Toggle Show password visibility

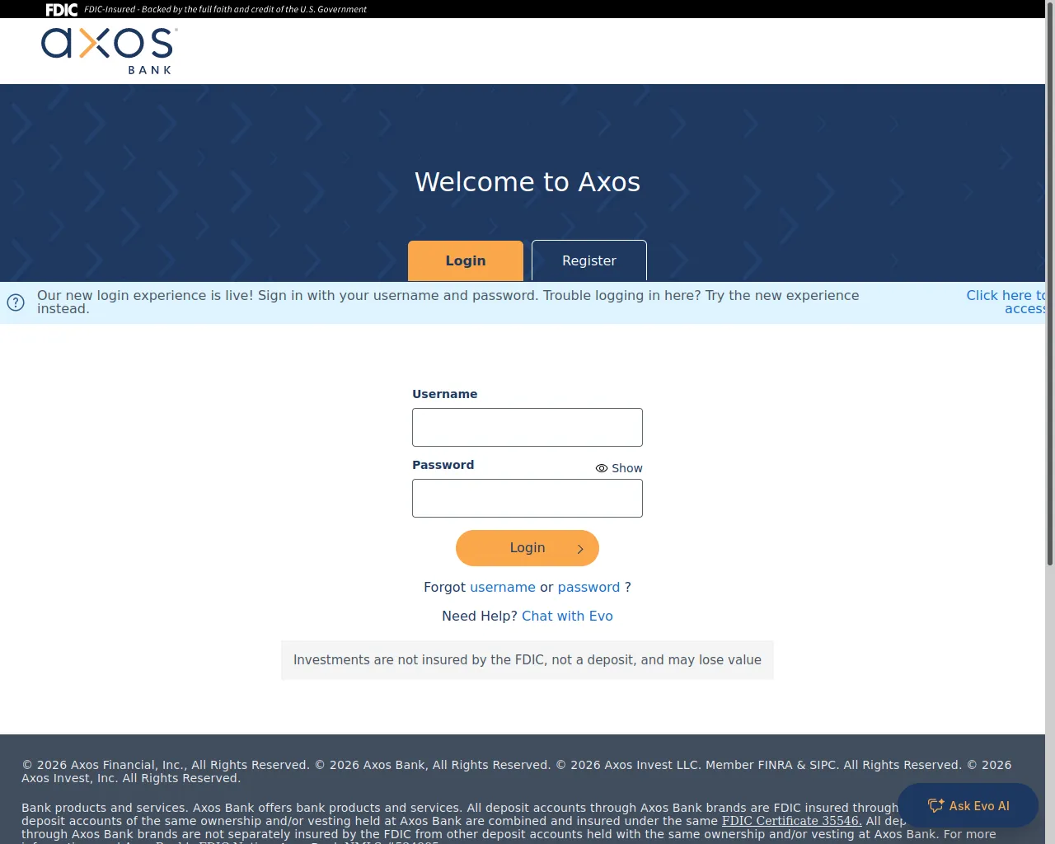(x=619, y=468)
